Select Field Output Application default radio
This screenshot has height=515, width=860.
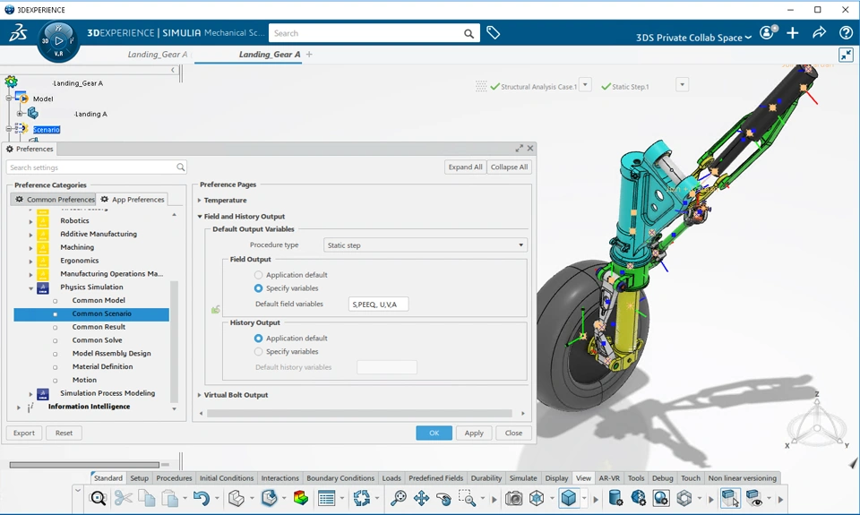[258, 275]
